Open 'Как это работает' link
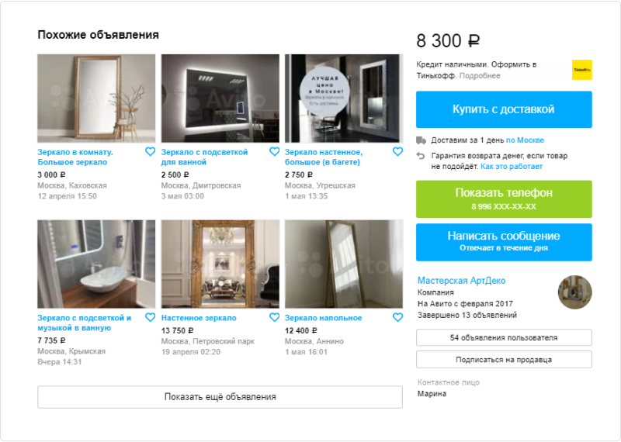This screenshot has height=442, width=621. [512, 167]
